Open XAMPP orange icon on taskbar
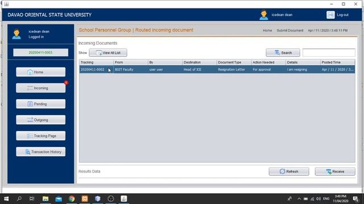The width and height of the screenshot is (364, 204). [x=85, y=199]
